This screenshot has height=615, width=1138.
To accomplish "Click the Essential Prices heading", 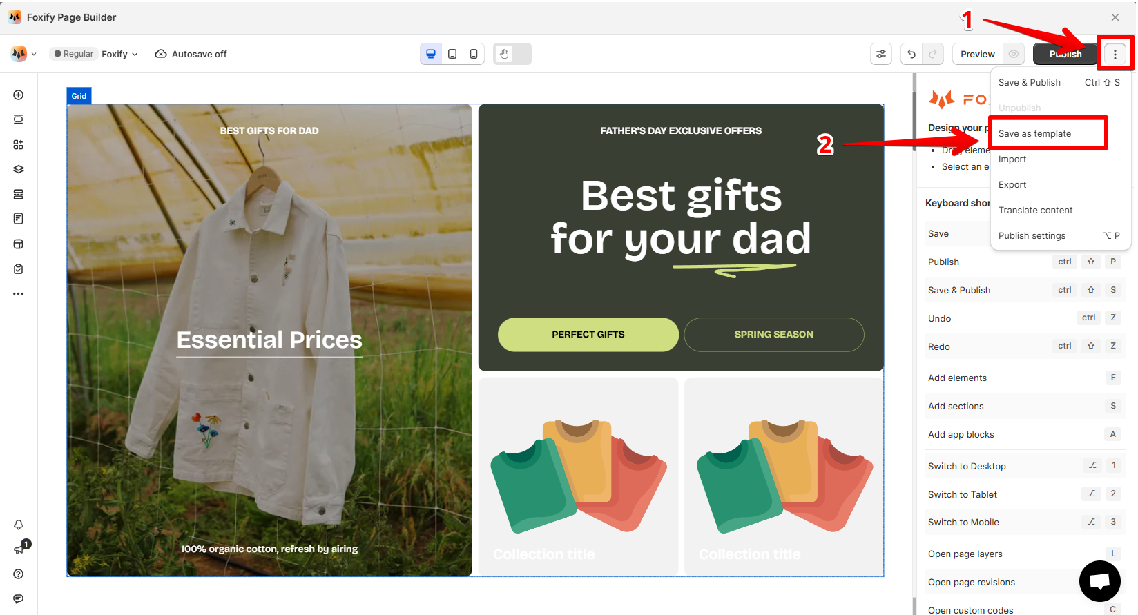I will pyautogui.click(x=269, y=340).
